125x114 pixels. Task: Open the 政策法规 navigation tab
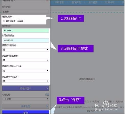110,3
